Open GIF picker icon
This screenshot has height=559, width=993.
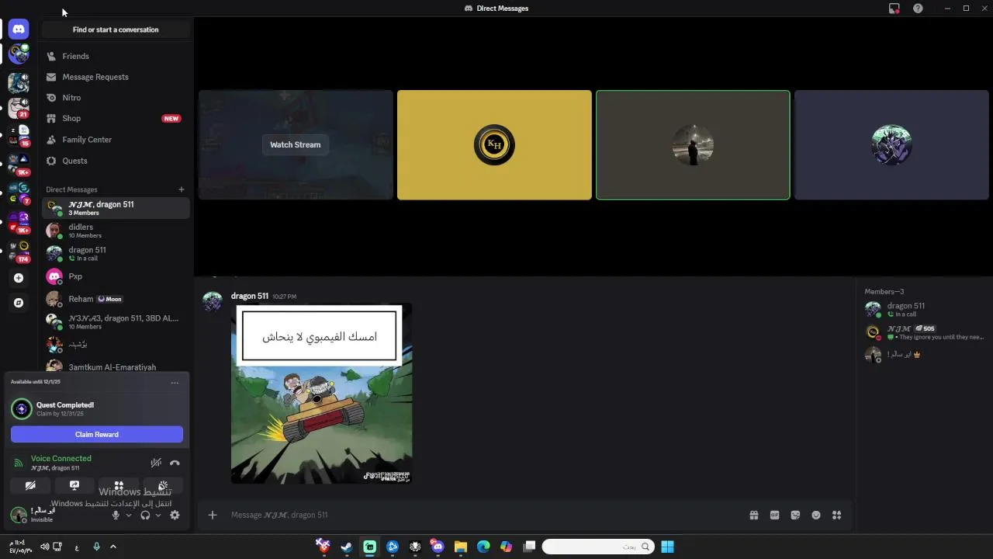[x=774, y=515]
